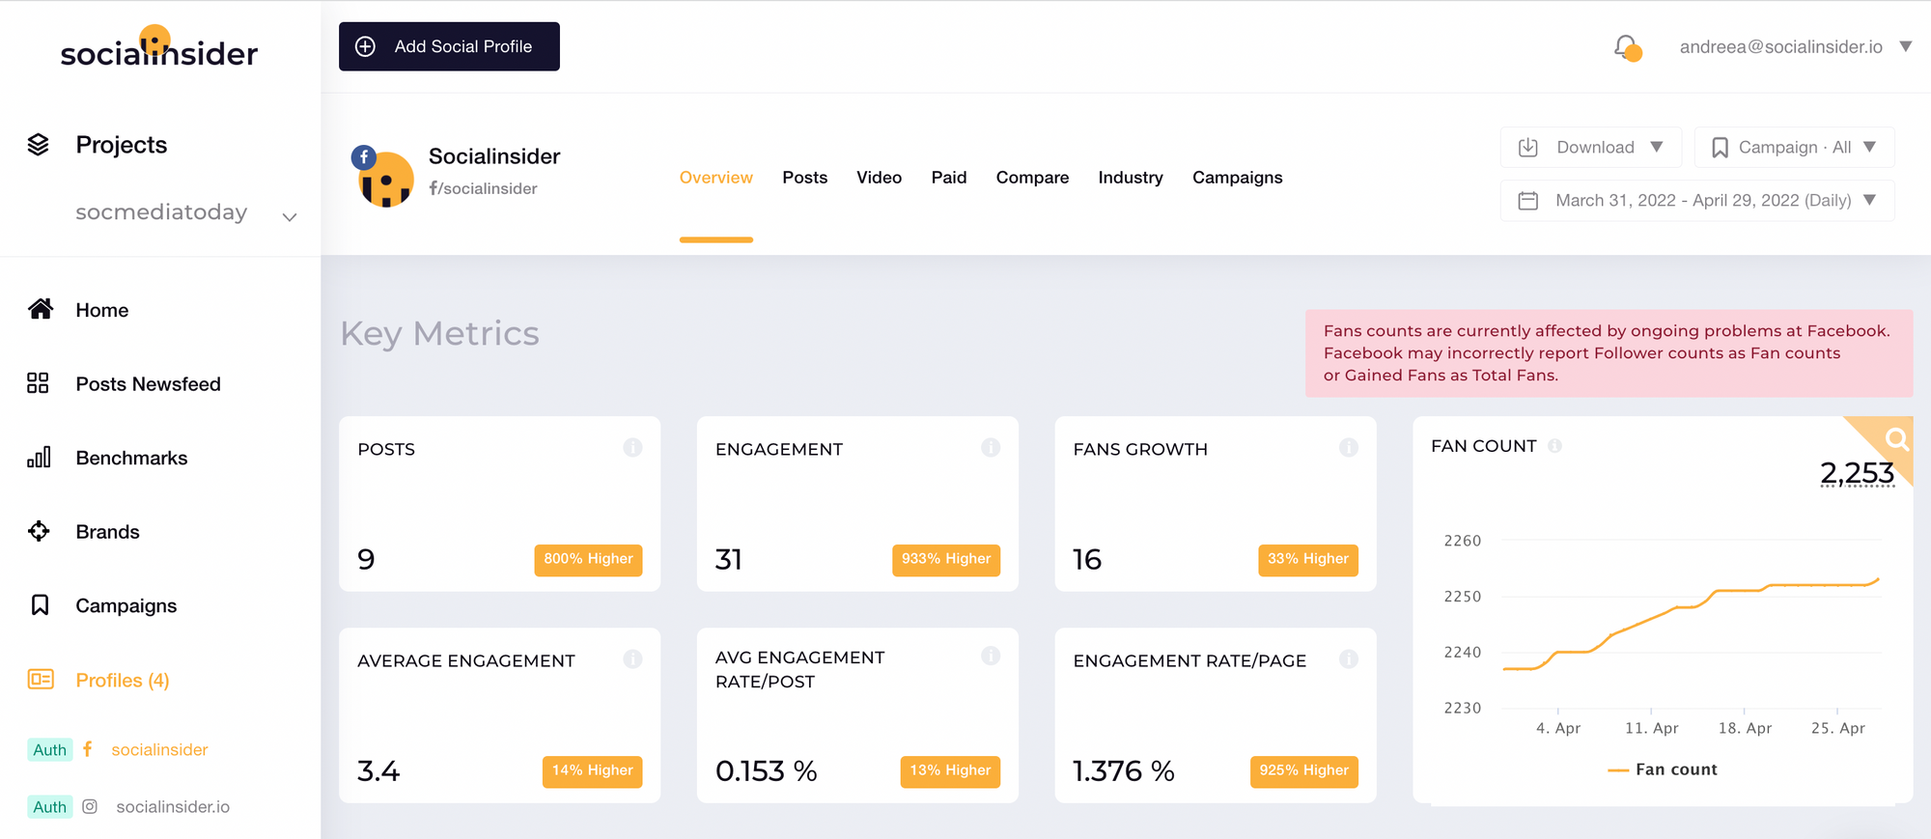Click the Profiles card icon
This screenshot has height=839, width=1931.
click(41, 680)
